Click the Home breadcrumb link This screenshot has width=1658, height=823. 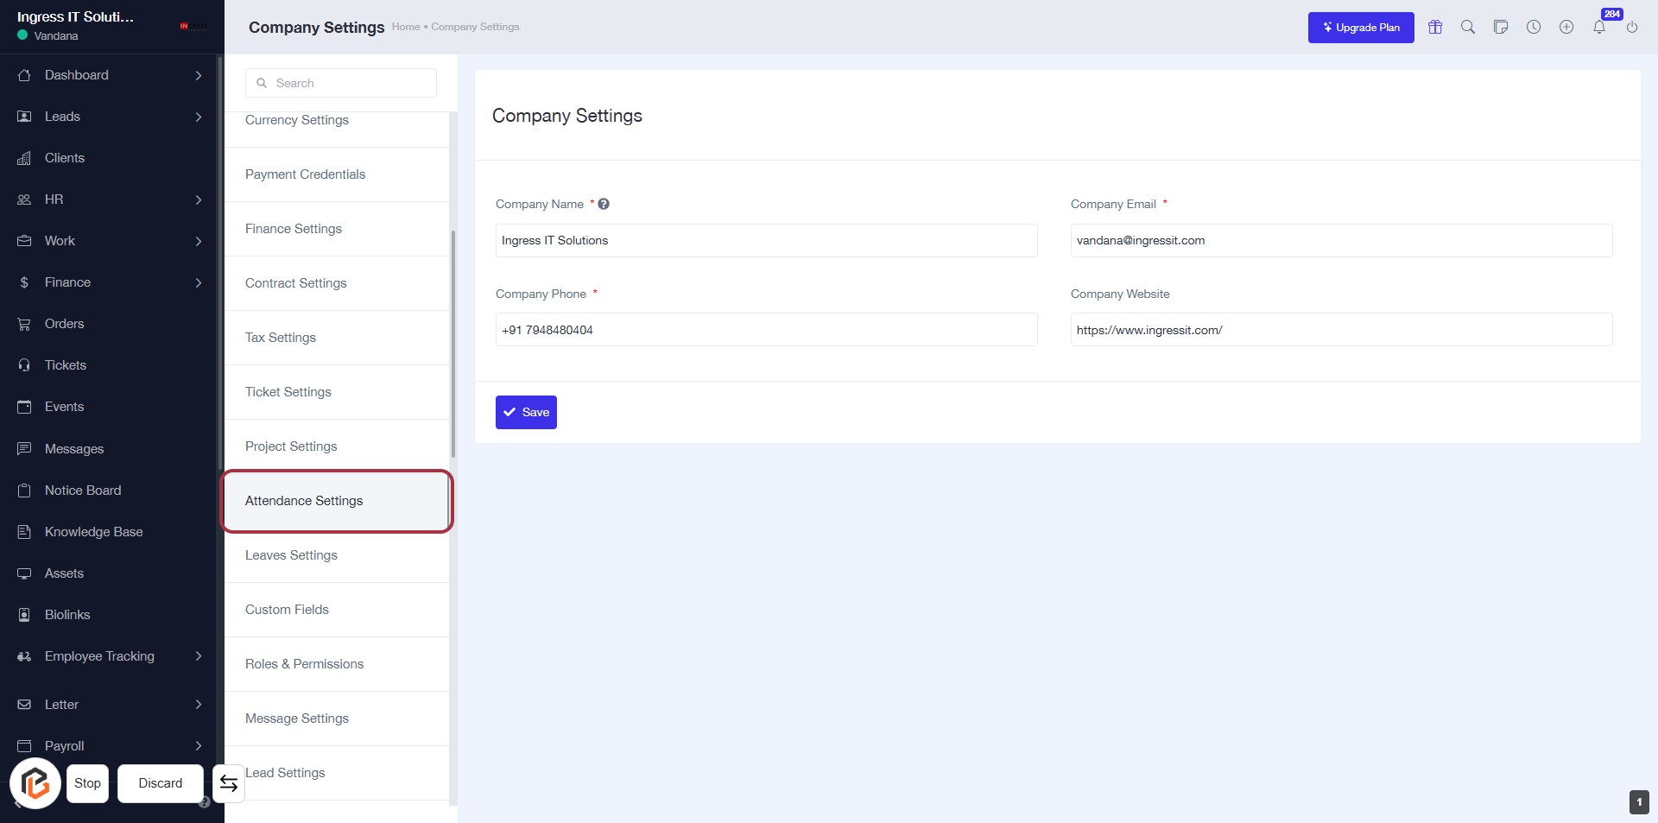pos(405,27)
